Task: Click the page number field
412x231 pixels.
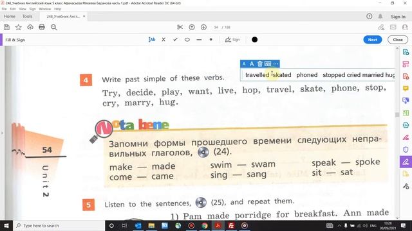Action: 216,27
